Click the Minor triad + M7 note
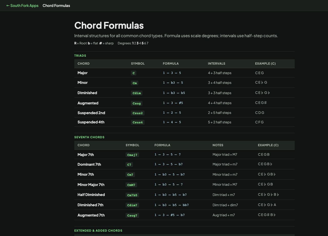Viewport: 328px width, 236px height. 225,184
